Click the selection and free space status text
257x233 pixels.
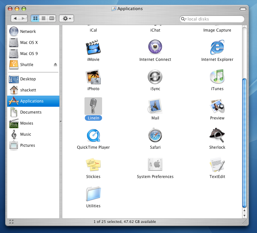(x=125, y=222)
